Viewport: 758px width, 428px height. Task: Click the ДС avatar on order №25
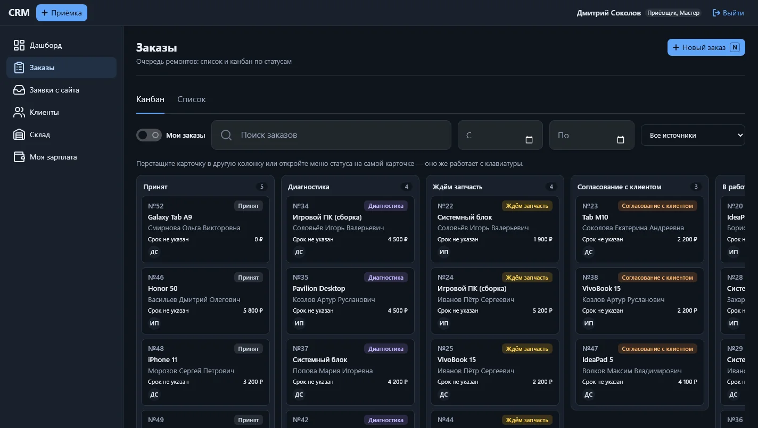pos(444,395)
